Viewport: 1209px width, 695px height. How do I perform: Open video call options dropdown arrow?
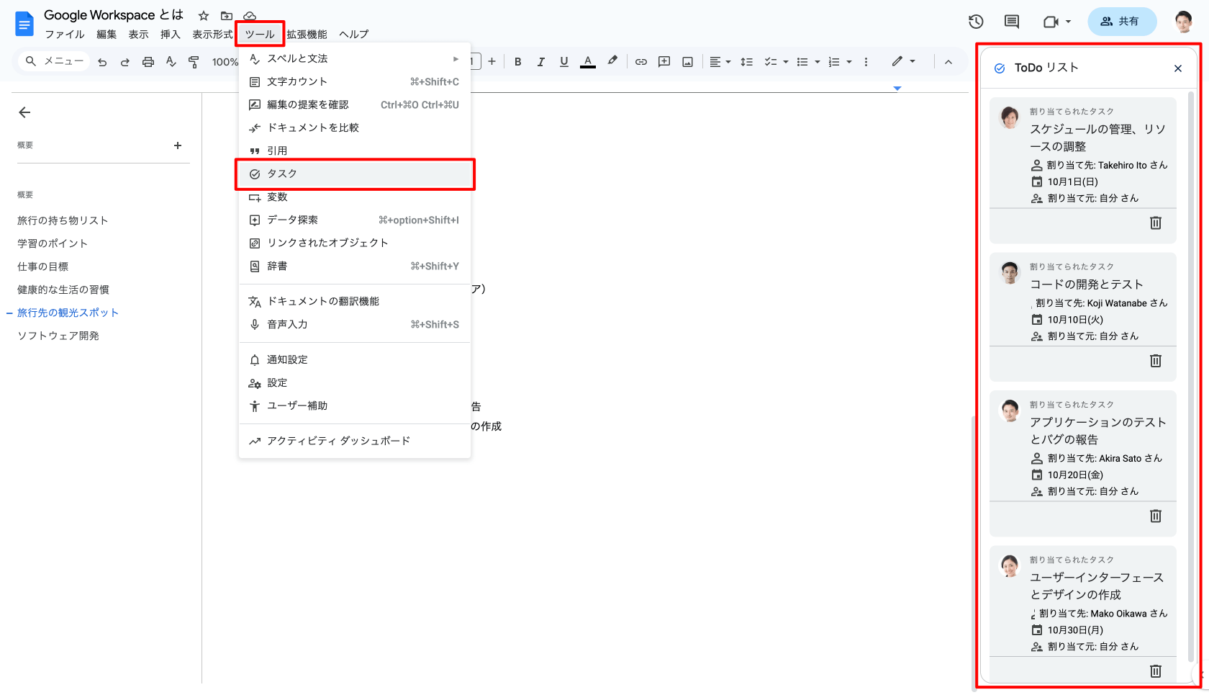[1068, 22]
